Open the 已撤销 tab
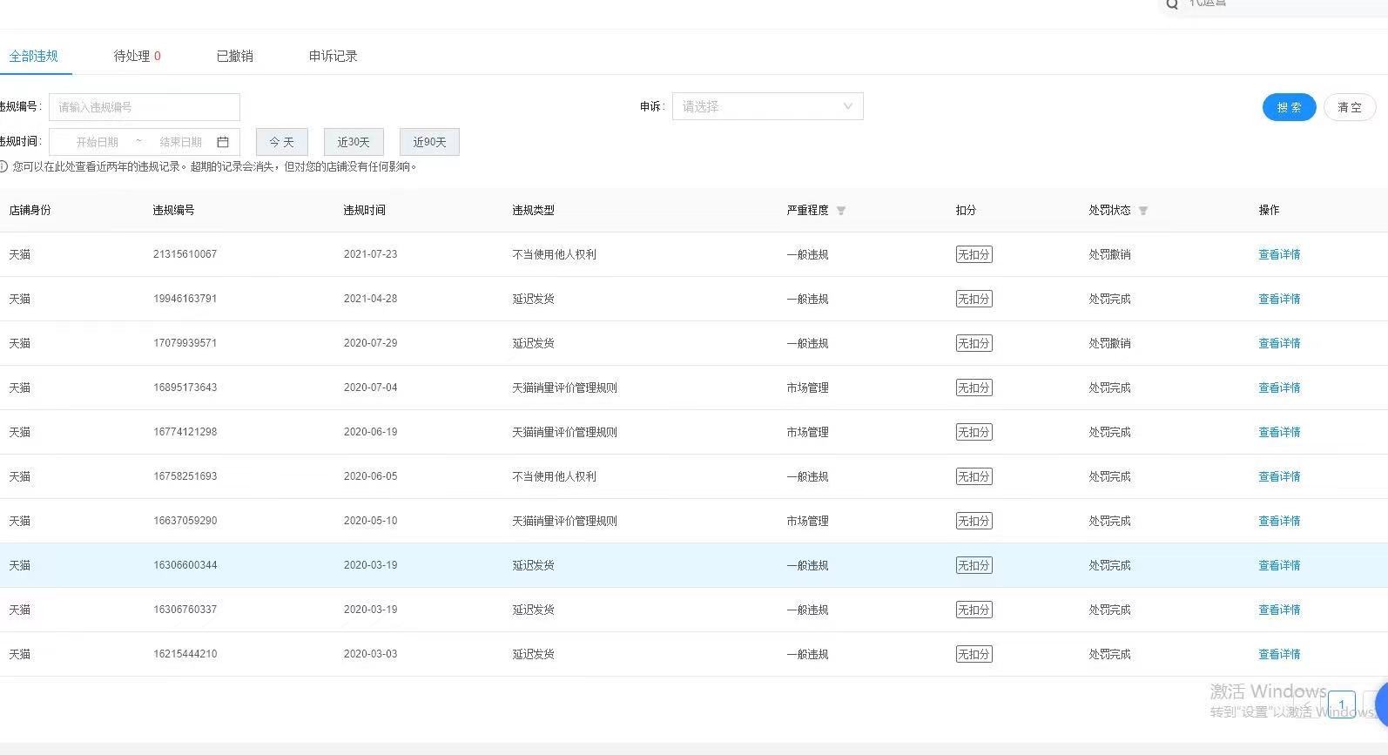Viewport: 1388px width, 755px height. (234, 56)
